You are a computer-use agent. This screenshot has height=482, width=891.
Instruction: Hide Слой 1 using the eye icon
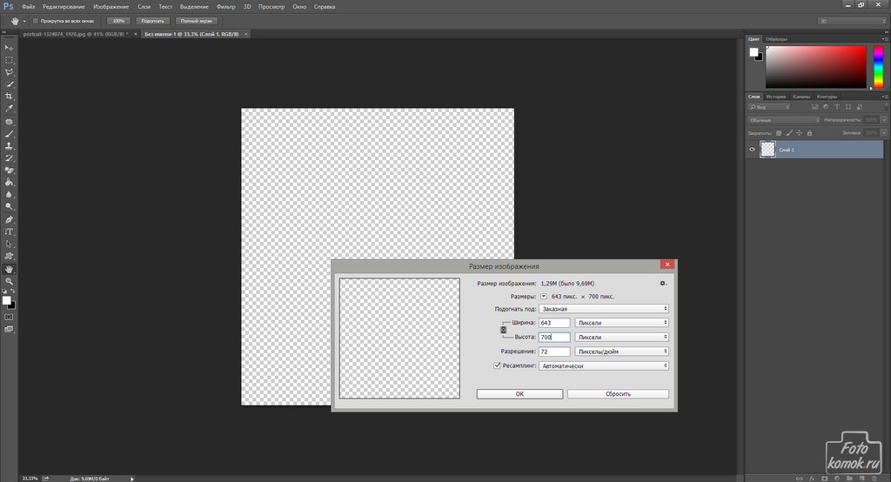coord(752,150)
